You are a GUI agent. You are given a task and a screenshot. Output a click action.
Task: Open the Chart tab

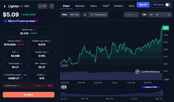tap(66, 6)
